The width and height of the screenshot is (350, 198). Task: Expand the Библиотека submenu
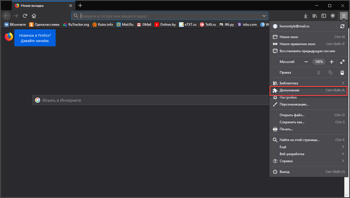[x=309, y=83]
